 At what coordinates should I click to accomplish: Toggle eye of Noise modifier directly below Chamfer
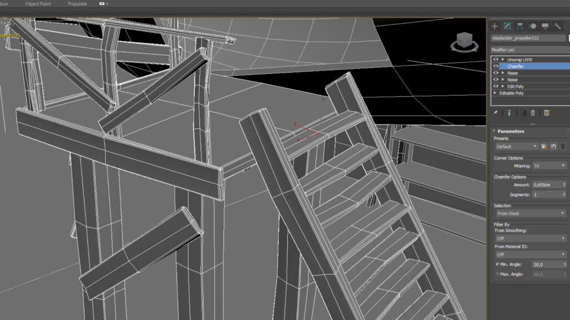pyautogui.click(x=496, y=73)
